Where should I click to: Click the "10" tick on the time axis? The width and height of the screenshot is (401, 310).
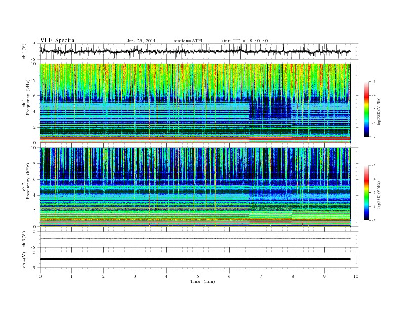356,276
